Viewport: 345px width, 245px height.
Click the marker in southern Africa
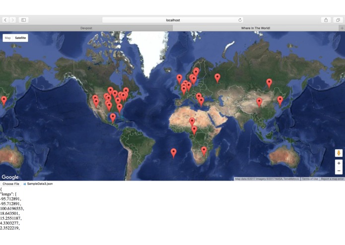(204, 151)
